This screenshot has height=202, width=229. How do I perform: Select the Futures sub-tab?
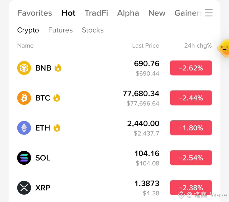click(x=61, y=30)
